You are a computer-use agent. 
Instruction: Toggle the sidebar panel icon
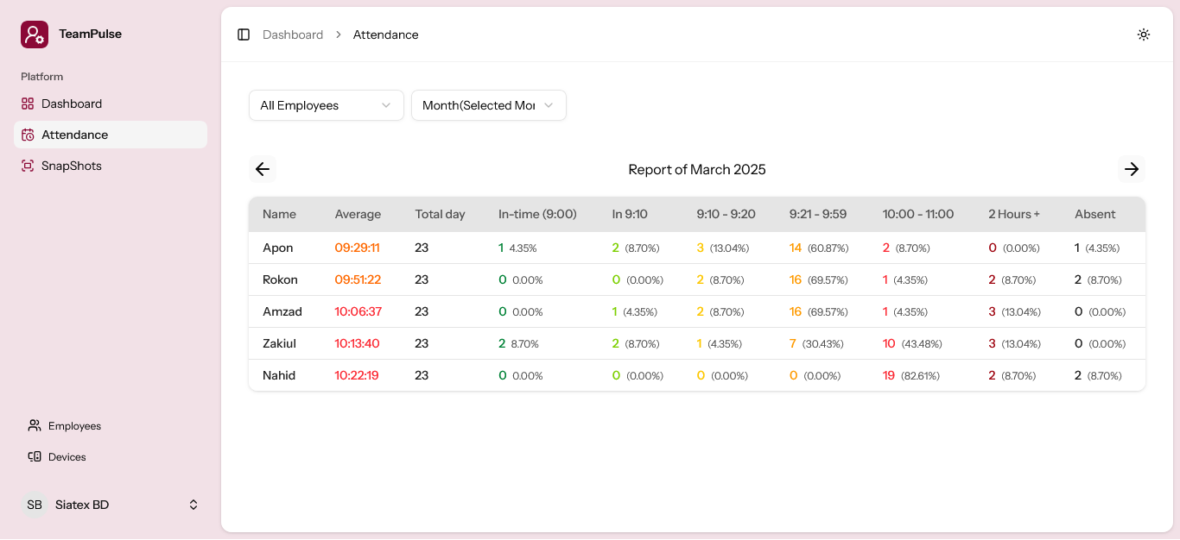(244, 35)
